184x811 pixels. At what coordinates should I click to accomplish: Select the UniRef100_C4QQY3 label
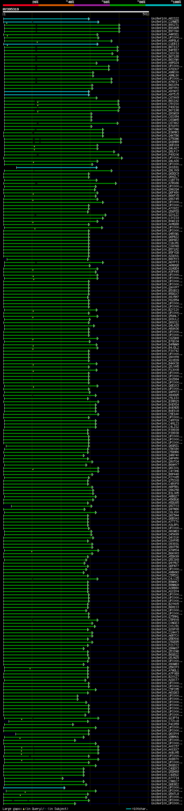165,768
